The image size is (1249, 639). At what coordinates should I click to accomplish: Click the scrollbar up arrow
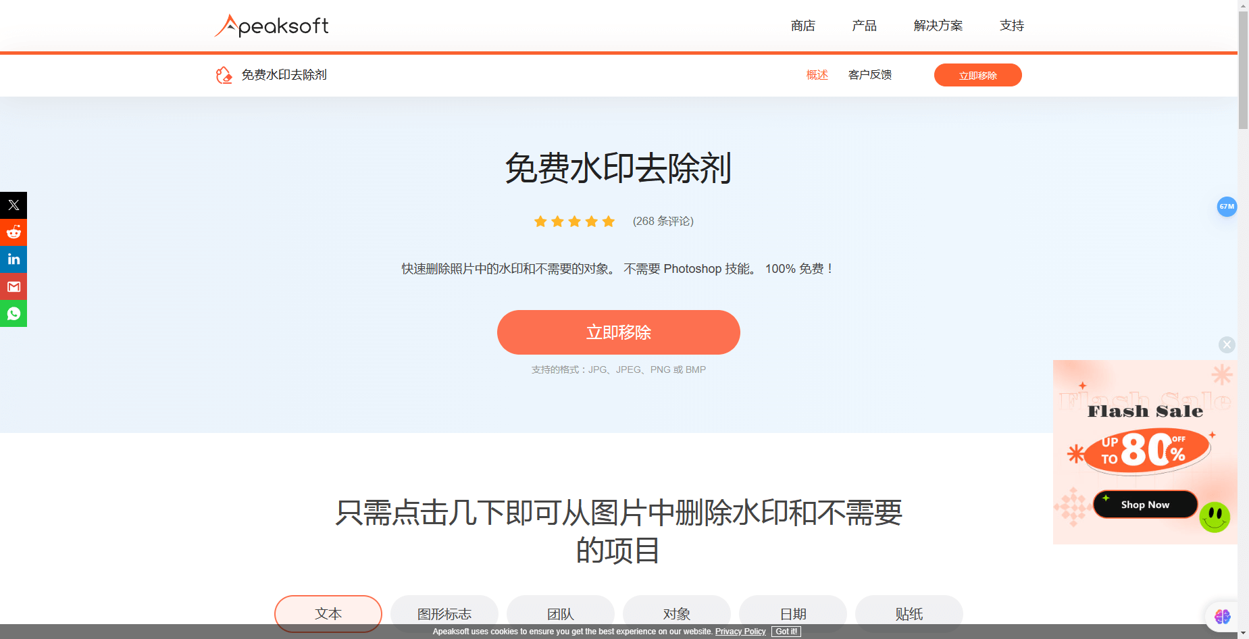pos(1243,5)
